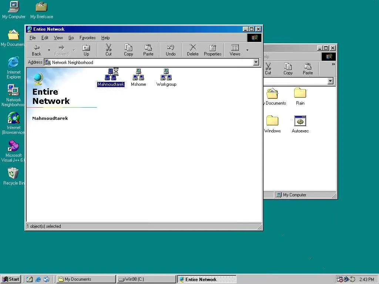The height and width of the screenshot is (284, 379).
Task: Launch Internet Explorer from Quick Launch
Action: click(x=38, y=279)
